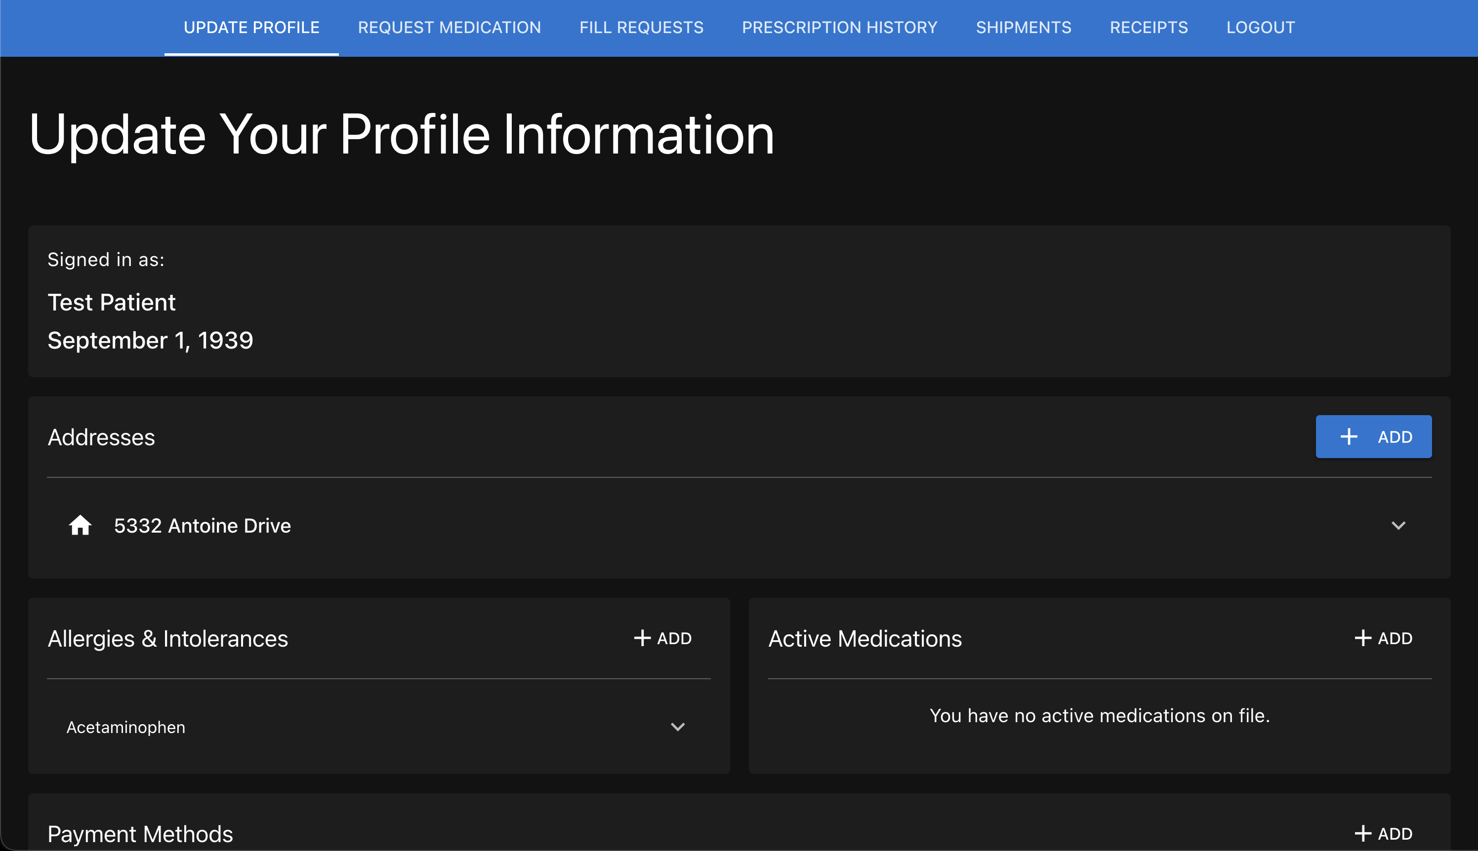Click the blue Add address button
This screenshot has width=1478, height=851.
click(x=1373, y=436)
